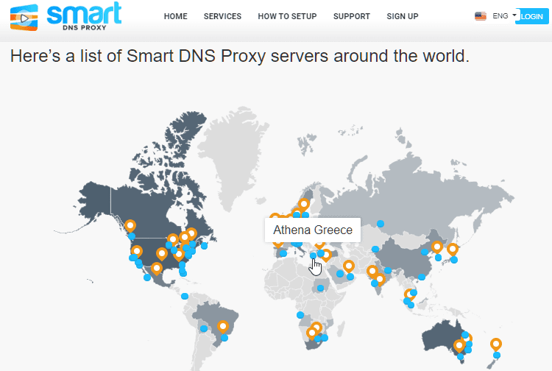Select the orange pin in western Canada
The width and height of the screenshot is (552, 371).
[130, 226]
